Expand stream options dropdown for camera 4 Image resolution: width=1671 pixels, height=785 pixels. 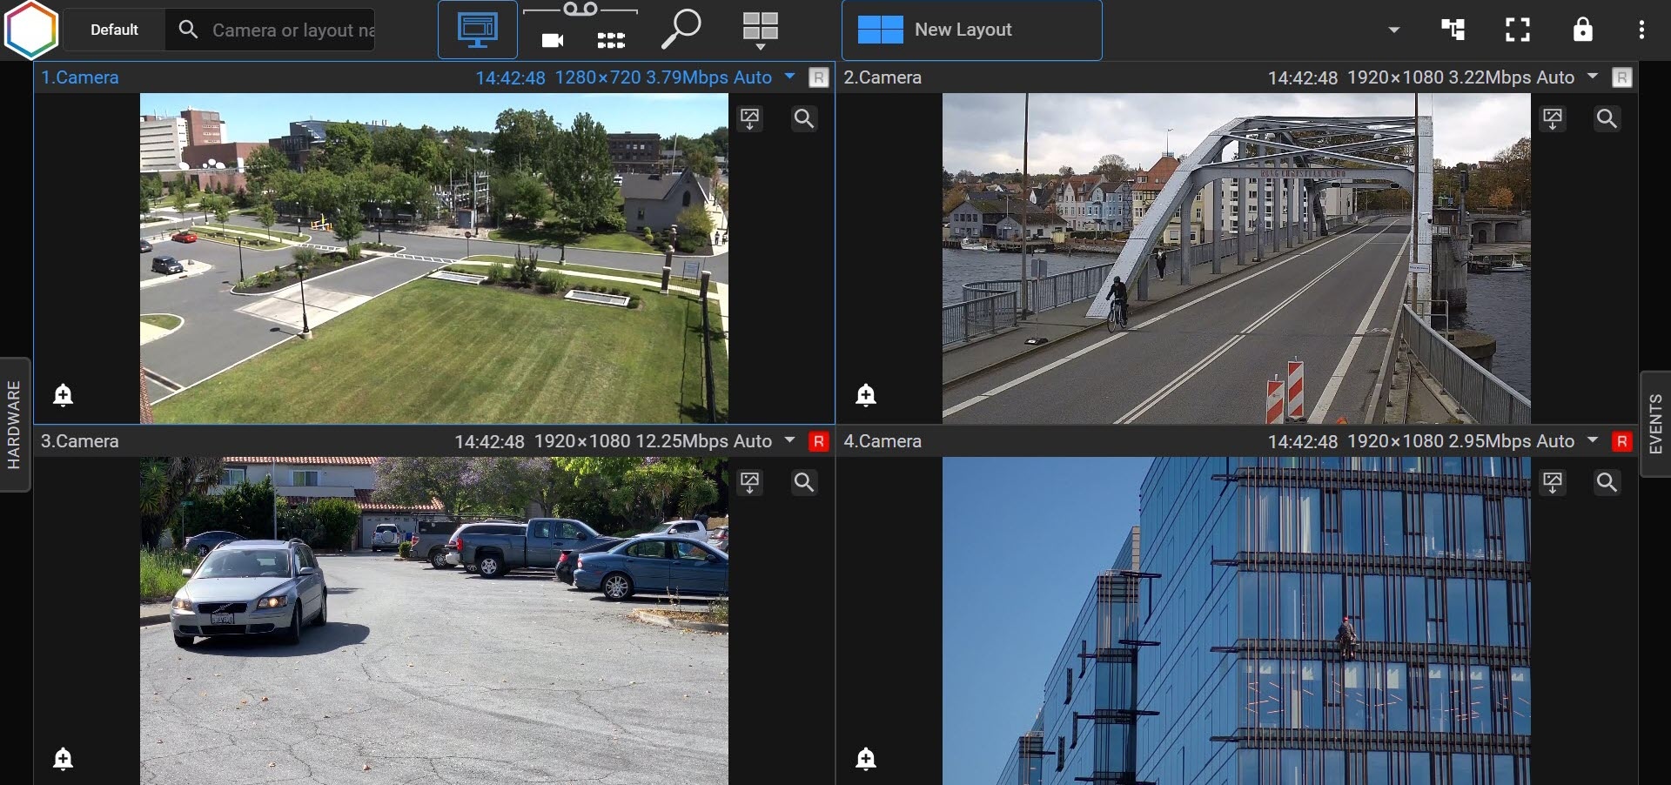[1593, 440]
